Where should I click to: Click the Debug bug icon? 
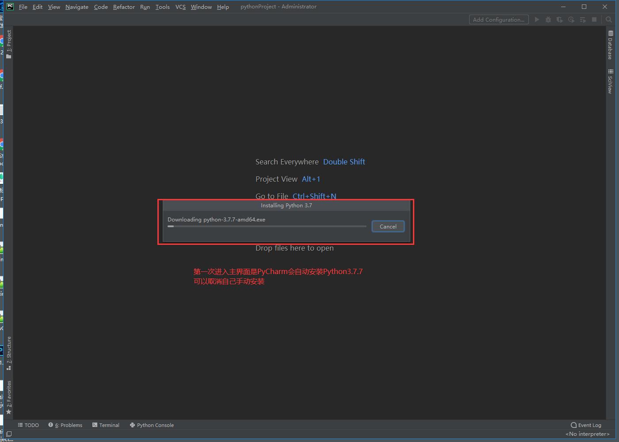coord(548,19)
